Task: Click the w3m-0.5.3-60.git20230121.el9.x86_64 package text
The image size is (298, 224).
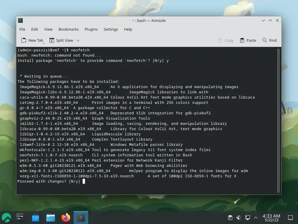Action: click(61, 166)
